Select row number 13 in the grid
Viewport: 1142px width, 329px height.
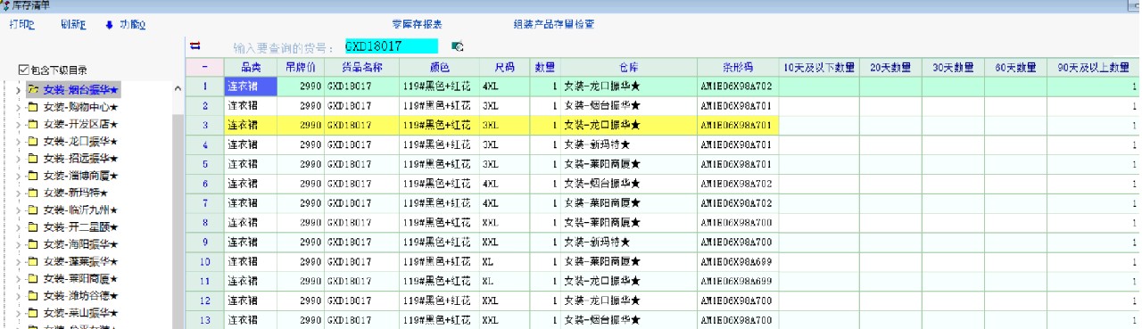tap(205, 320)
